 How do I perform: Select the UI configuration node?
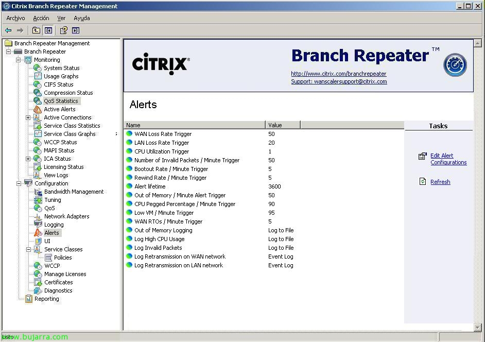pos(47,241)
